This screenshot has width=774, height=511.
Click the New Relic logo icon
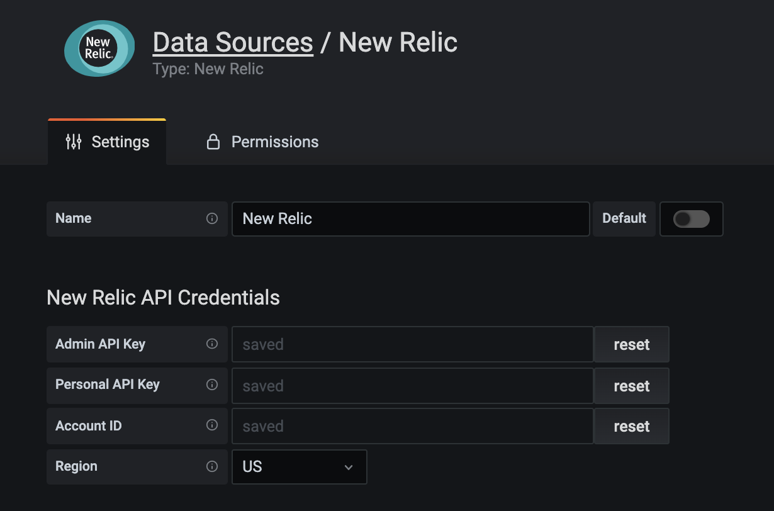[99, 48]
